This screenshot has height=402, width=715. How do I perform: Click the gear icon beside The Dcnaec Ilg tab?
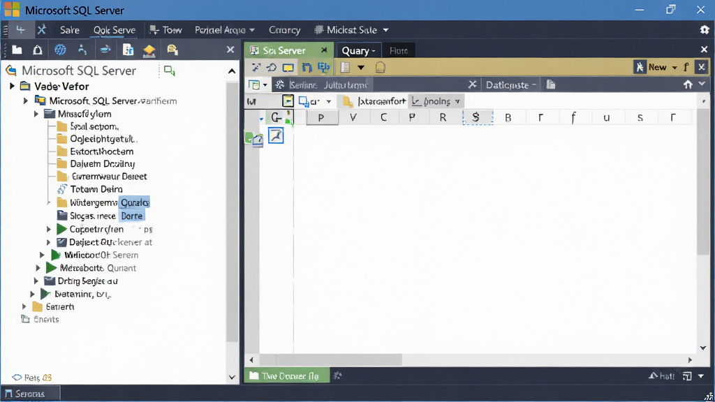click(337, 375)
